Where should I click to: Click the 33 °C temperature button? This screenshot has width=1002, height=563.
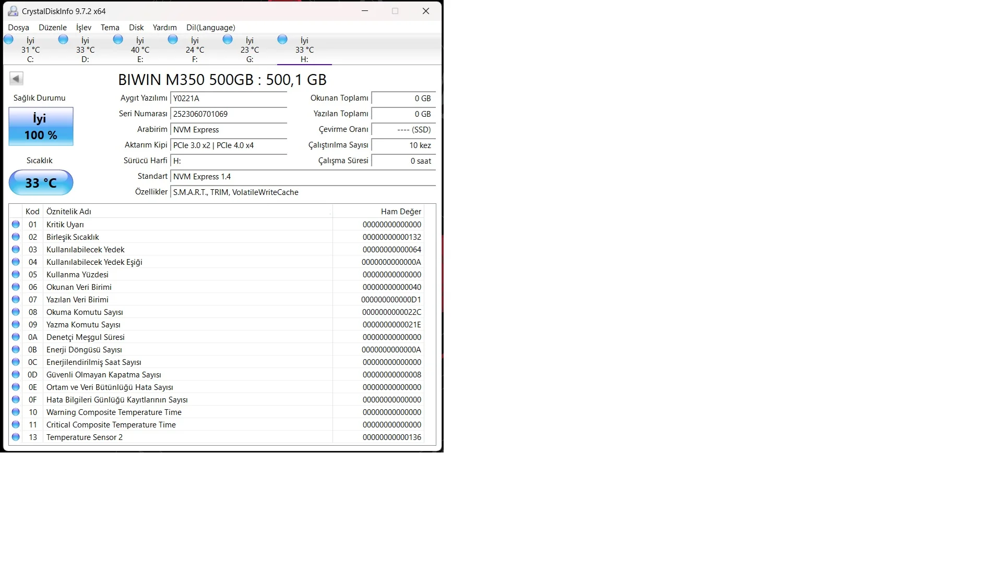coord(41,183)
